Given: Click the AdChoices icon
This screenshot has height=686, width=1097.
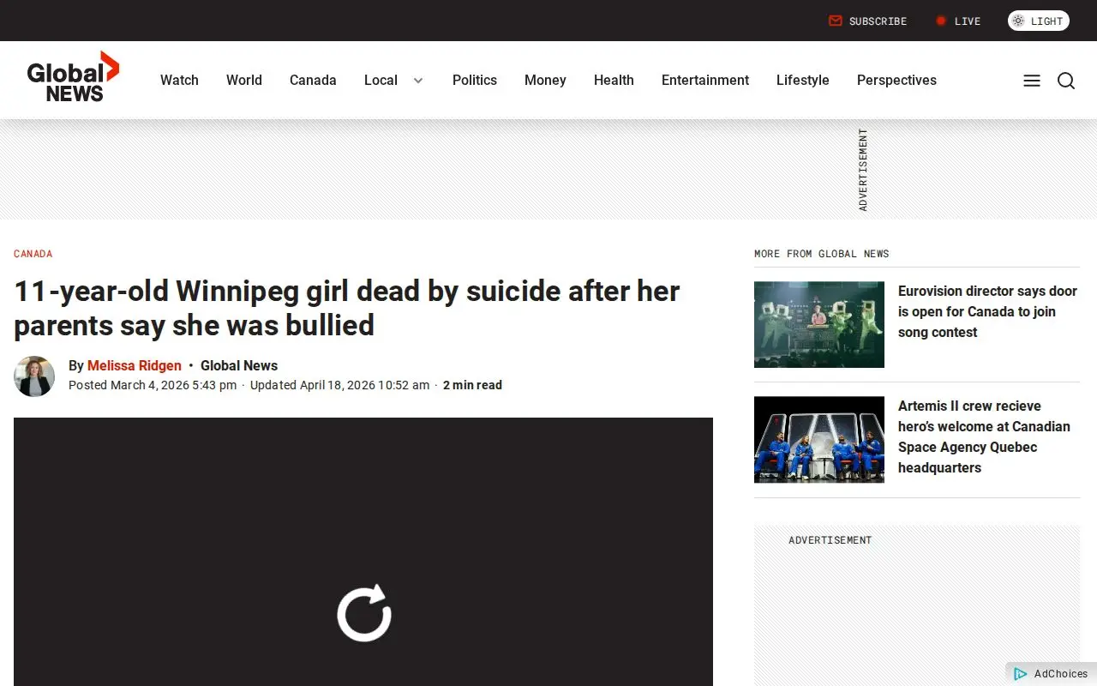Looking at the screenshot, I should click(x=1021, y=674).
